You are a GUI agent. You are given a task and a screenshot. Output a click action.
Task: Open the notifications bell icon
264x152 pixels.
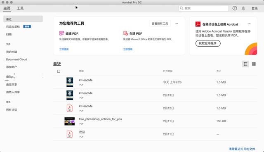click(x=243, y=8)
